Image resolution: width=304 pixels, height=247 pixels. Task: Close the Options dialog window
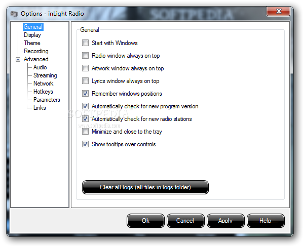click(x=278, y=11)
